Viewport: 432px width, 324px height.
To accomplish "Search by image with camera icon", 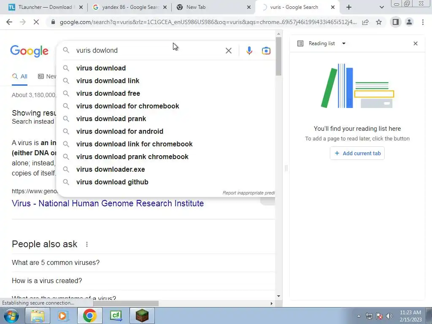I will coord(266,51).
